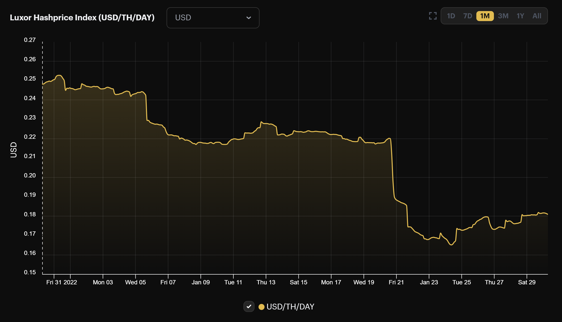Click the 0.16 y-axis value
This screenshot has width=562, height=322.
click(x=30, y=253)
